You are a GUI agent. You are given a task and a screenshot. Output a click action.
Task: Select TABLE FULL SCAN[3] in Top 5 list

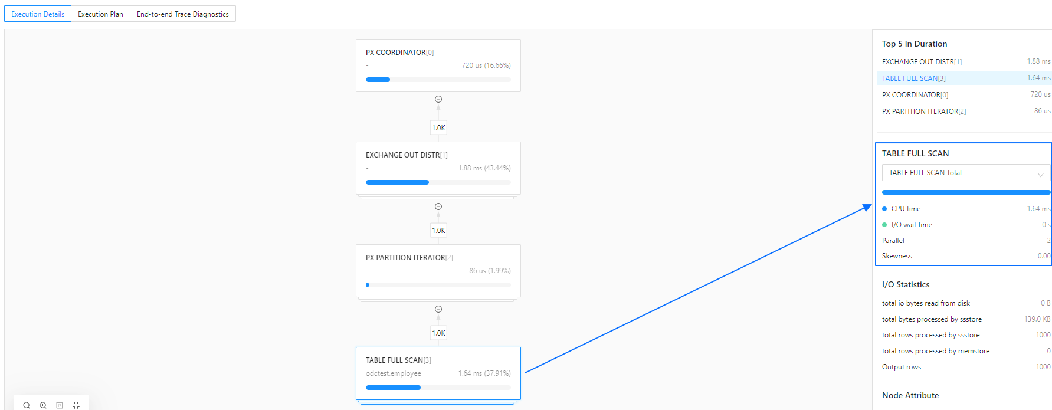[x=914, y=78]
